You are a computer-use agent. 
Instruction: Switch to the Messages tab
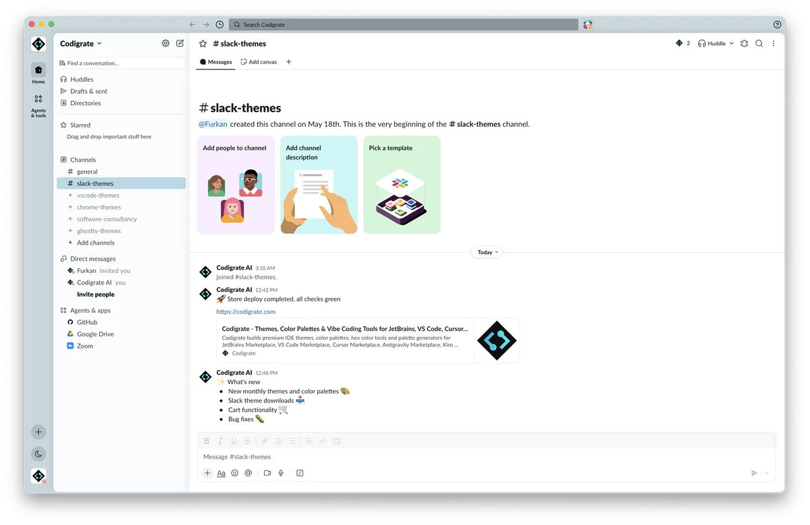point(216,62)
